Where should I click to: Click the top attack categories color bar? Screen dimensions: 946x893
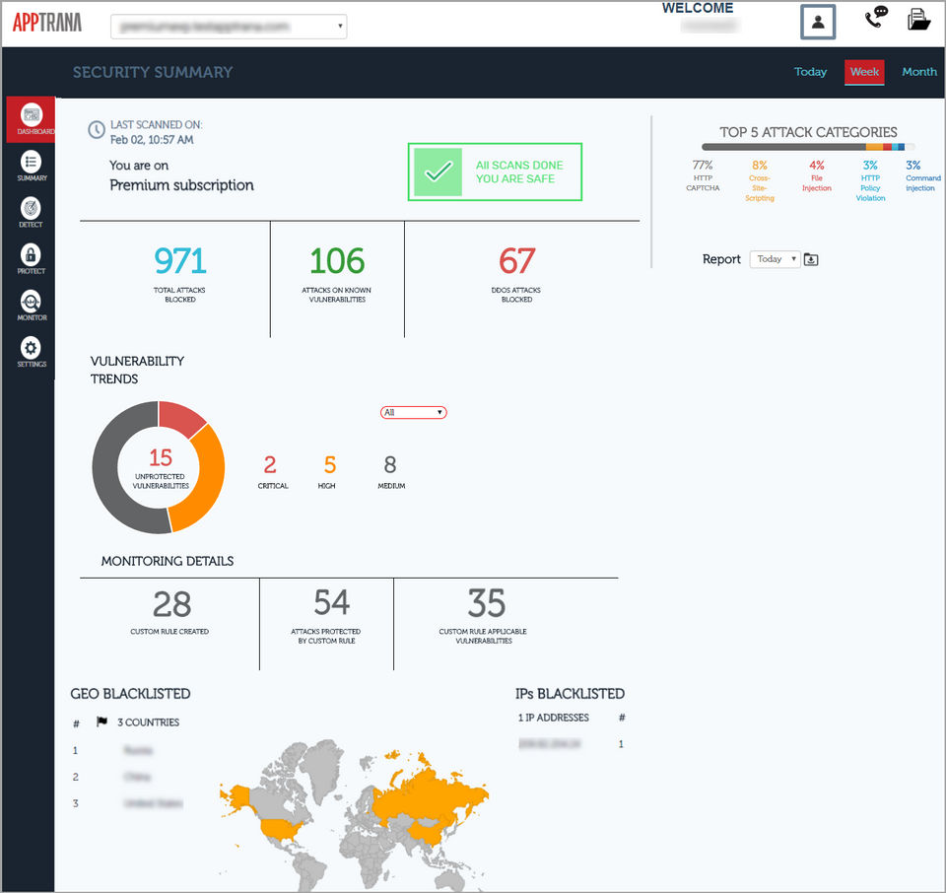coord(808,147)
